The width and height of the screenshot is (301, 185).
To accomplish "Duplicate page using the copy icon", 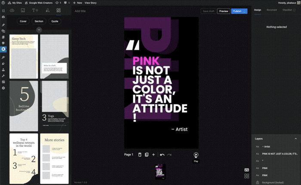I will tap(147, 155).
